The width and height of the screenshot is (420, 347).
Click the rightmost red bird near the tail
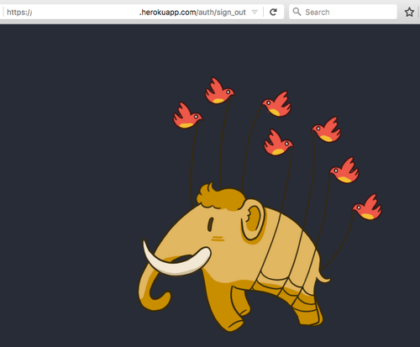pos(367,208)
